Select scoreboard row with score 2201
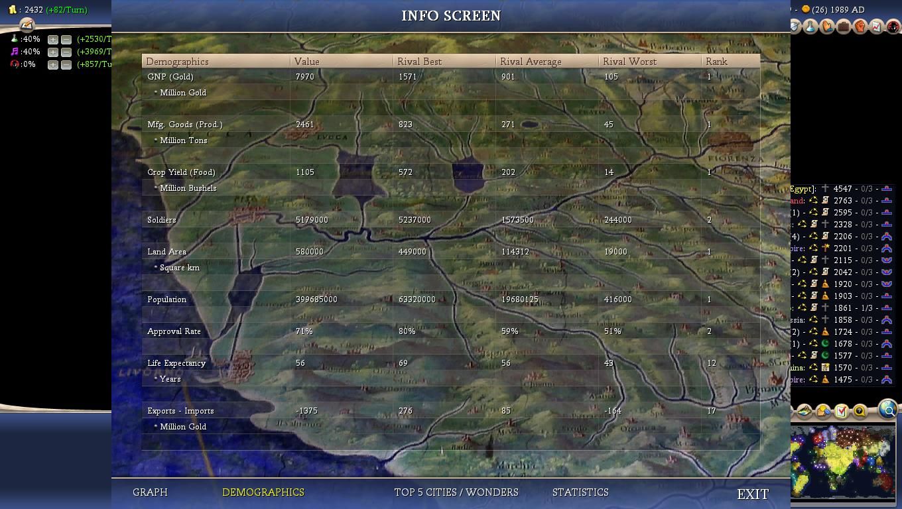902x509 pixels. click(x=842, y=249)
